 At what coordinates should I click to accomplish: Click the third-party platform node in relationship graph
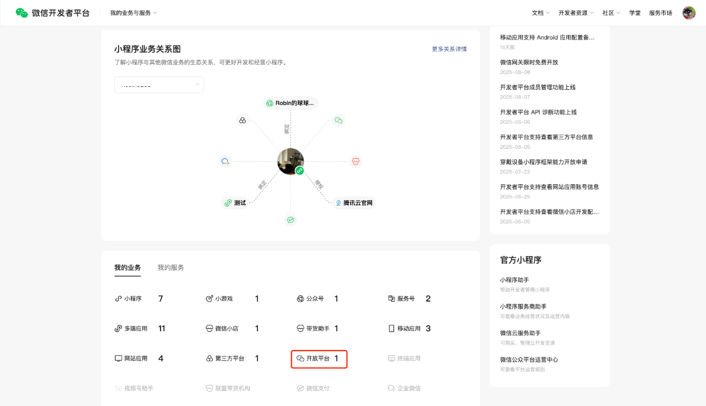(x=242, y=120)
